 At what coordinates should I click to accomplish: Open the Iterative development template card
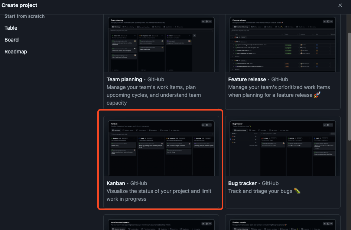click(x=161, y=223)
